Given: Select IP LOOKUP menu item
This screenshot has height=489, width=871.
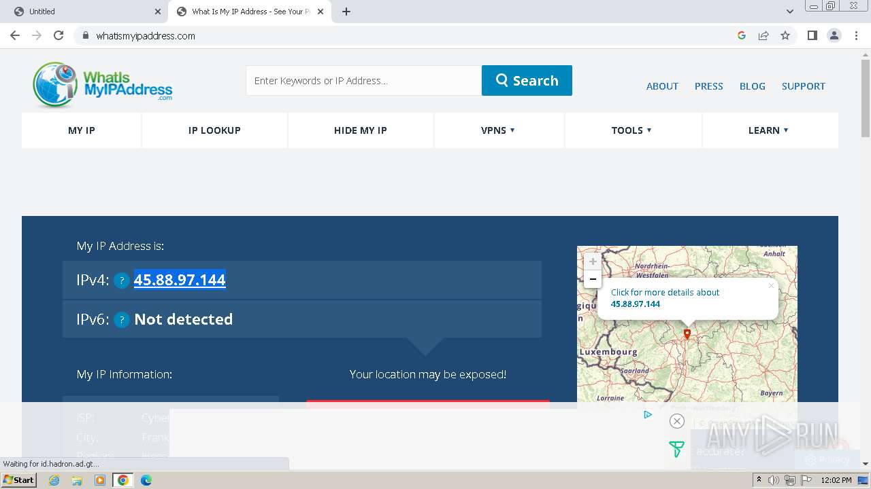Looking at the screenshot, I should pyautogui.click(x=214, y=130).
